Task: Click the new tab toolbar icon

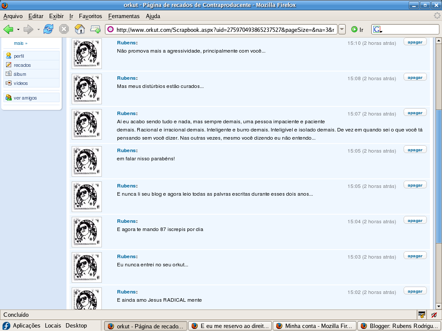Action: (95, 29)
